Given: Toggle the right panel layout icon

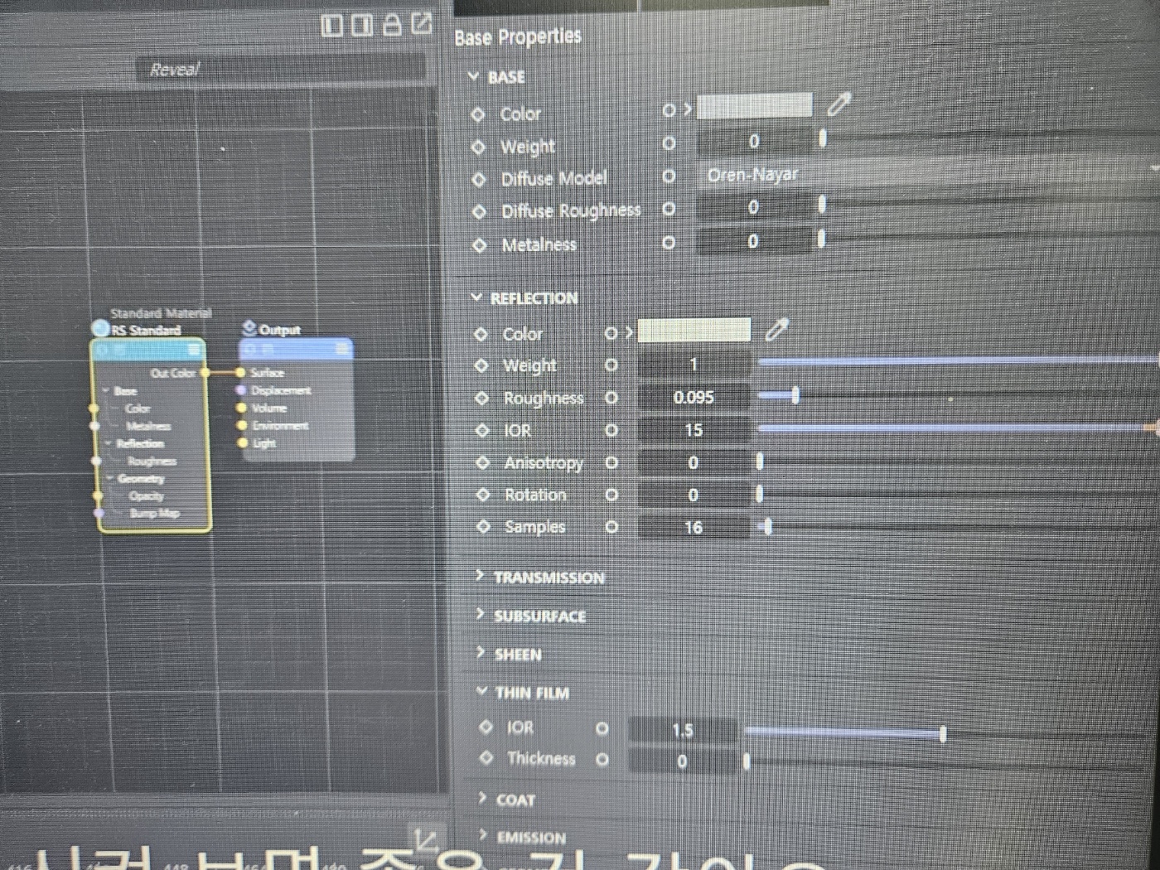Looking at the screenshot, I should 362,26.
